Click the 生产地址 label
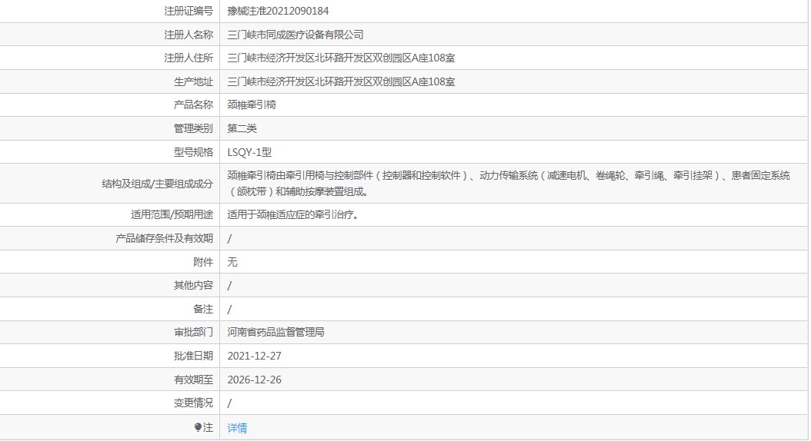The image size is (811, 441). tap(193, 81)
